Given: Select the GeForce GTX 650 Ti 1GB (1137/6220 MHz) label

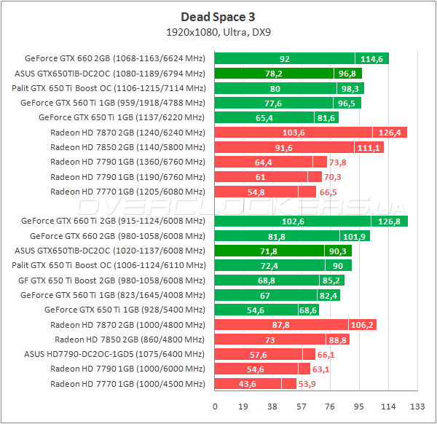Looking at the screenshot, I should point(122,117).
